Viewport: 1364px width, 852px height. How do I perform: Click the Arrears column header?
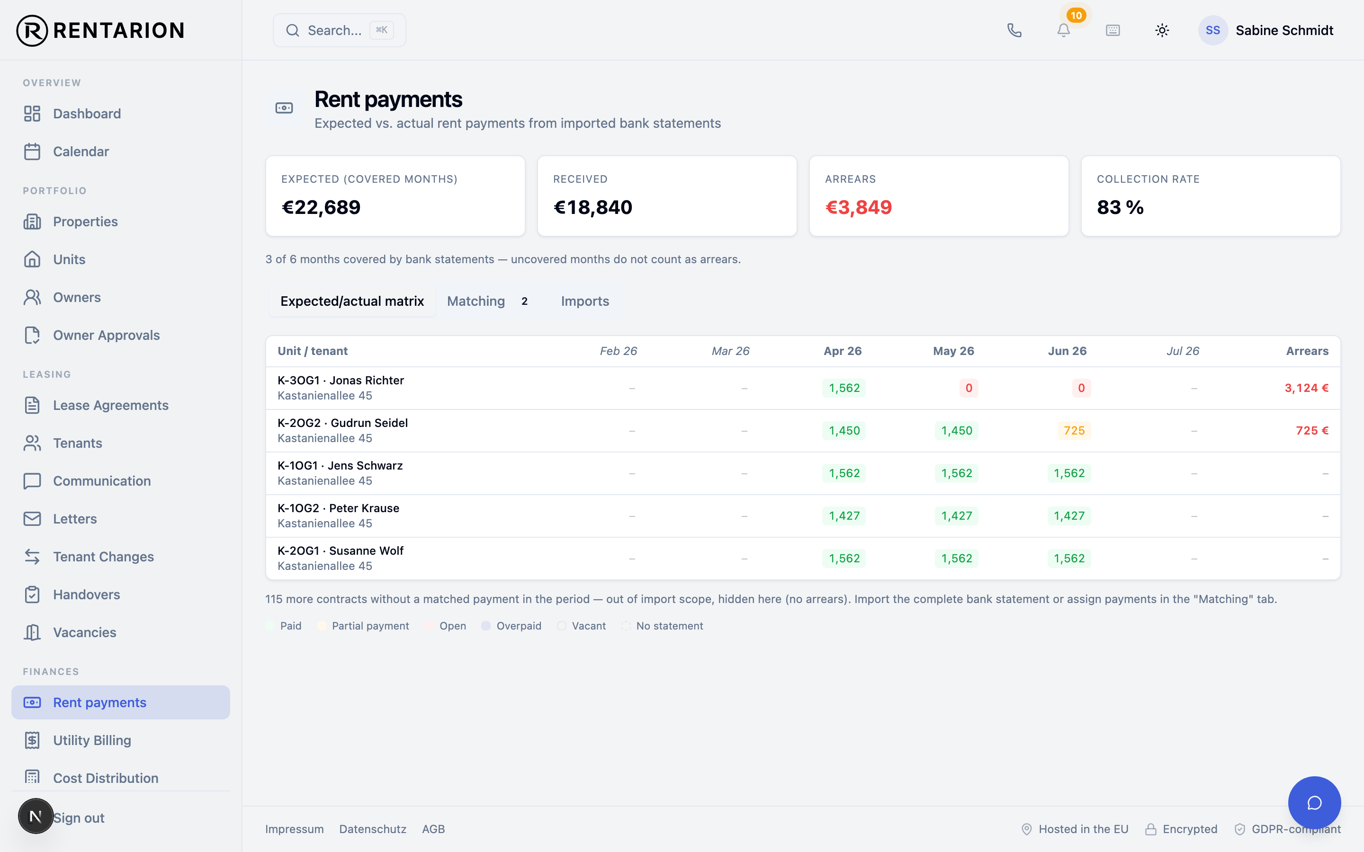[1307, 351]
